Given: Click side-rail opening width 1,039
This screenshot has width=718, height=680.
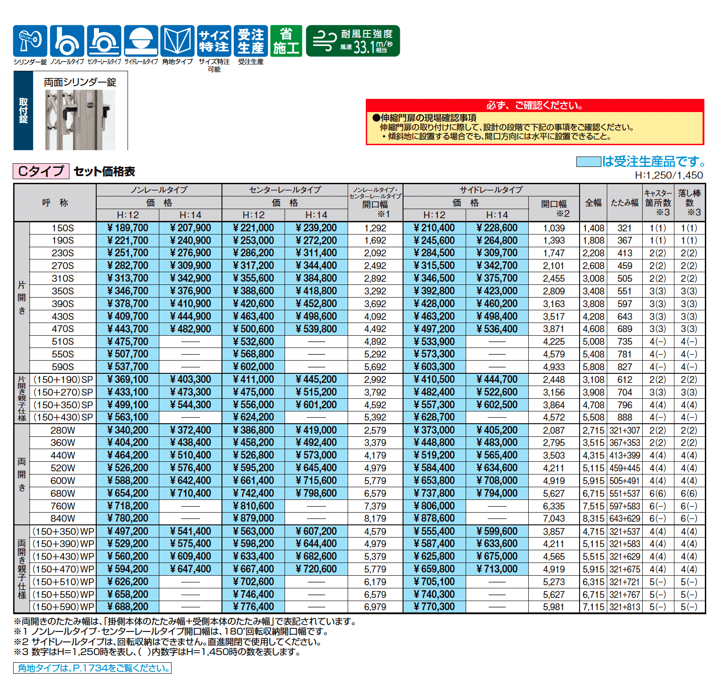Looking at the screenshot, I should [x=554, y=228].
